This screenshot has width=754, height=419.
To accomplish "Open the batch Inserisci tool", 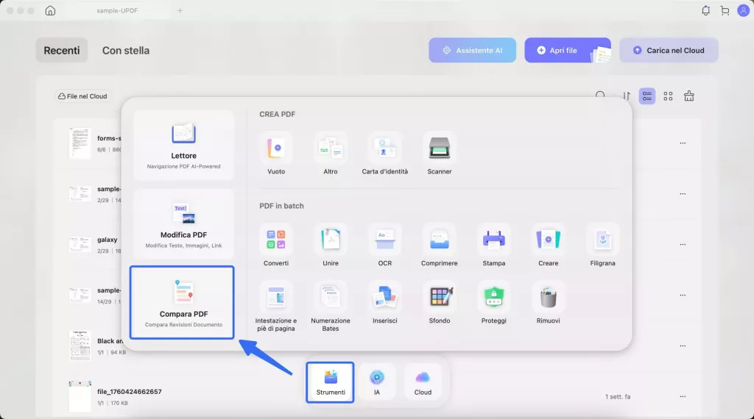I will [x=384, y=302].
